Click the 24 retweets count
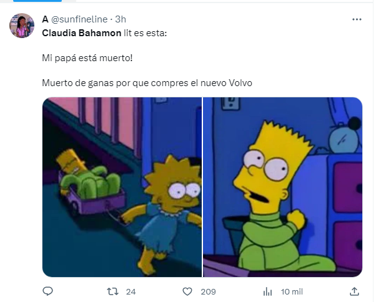 131,291
